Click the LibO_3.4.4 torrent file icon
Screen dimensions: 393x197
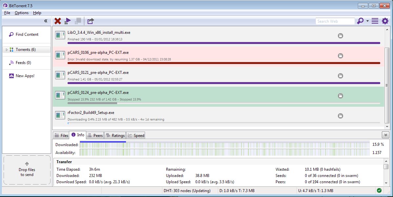(x=60, y=35)
